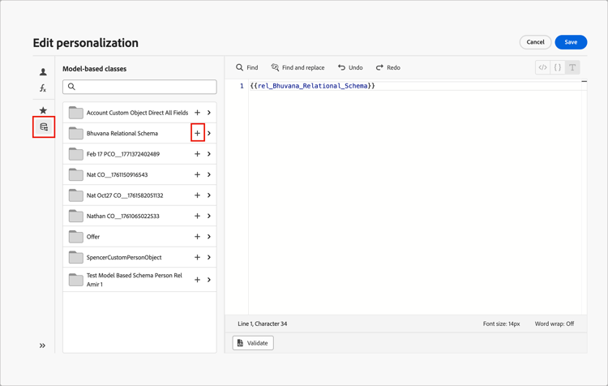Open Find in editor toolbar
This screenshot has height=386, width=608.
click(247, 67)
